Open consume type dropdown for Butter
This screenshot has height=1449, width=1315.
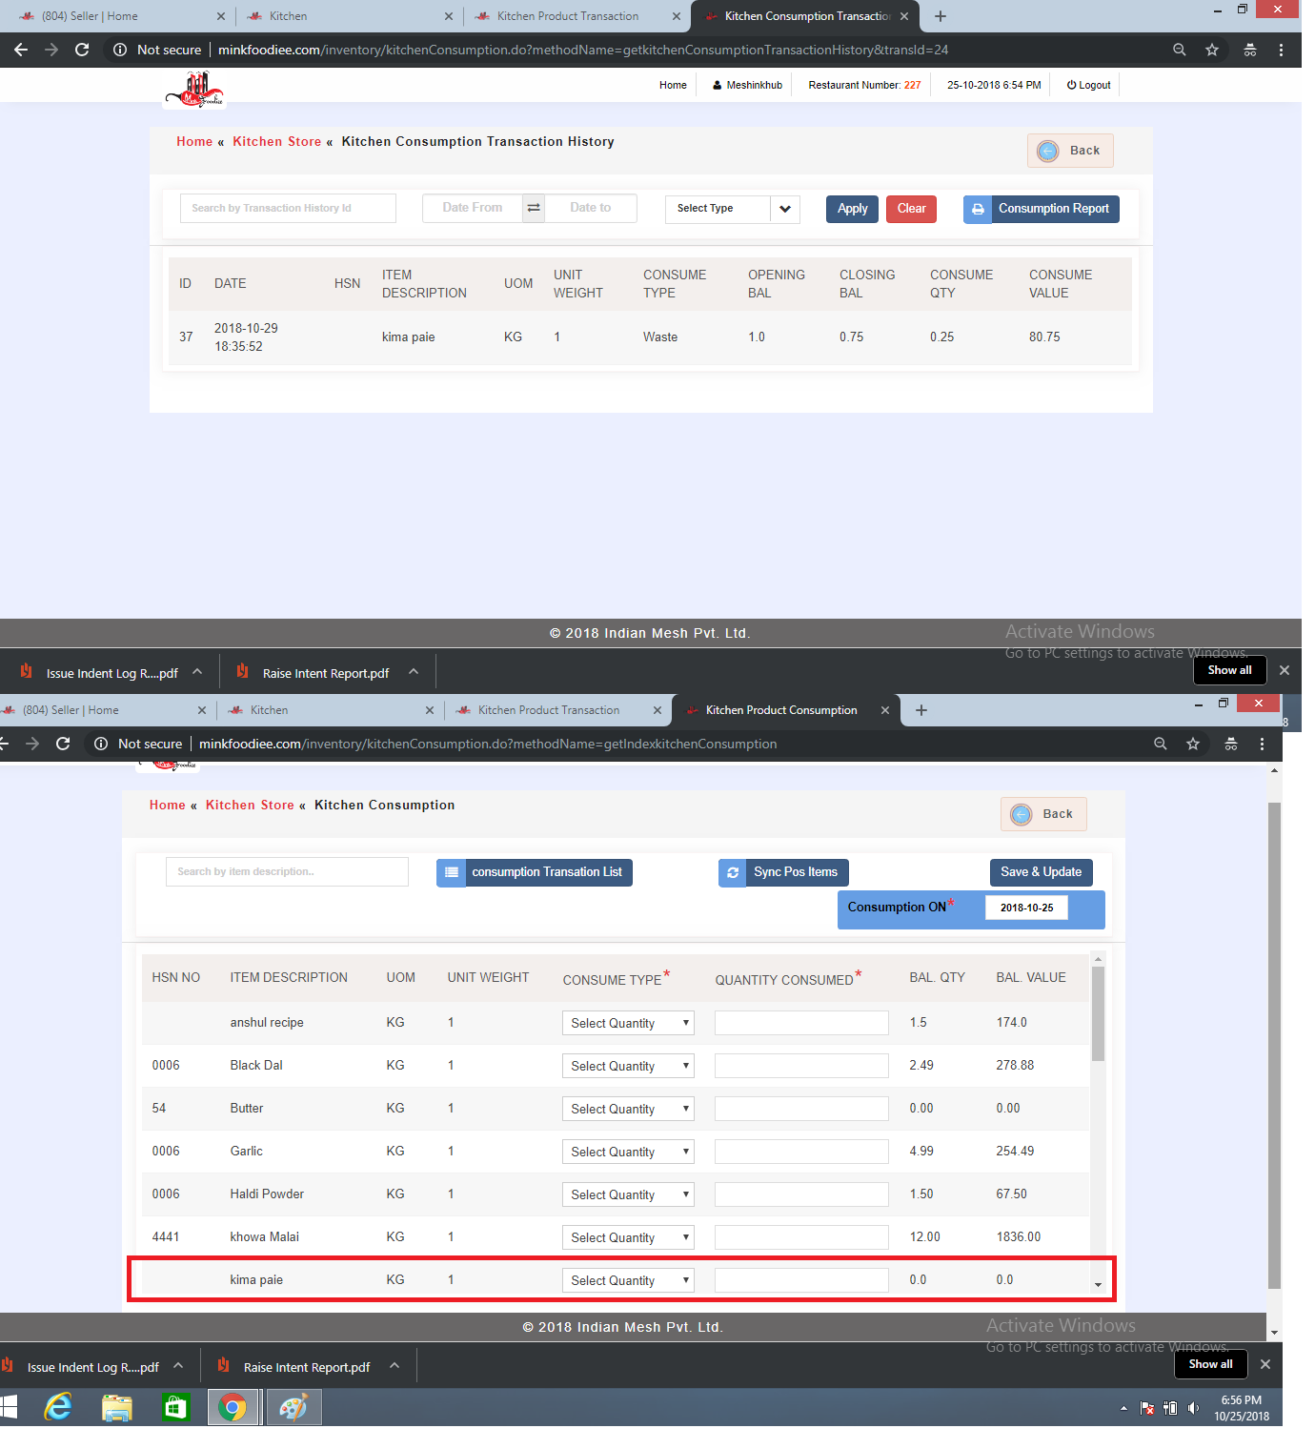tap(628, 1109)
